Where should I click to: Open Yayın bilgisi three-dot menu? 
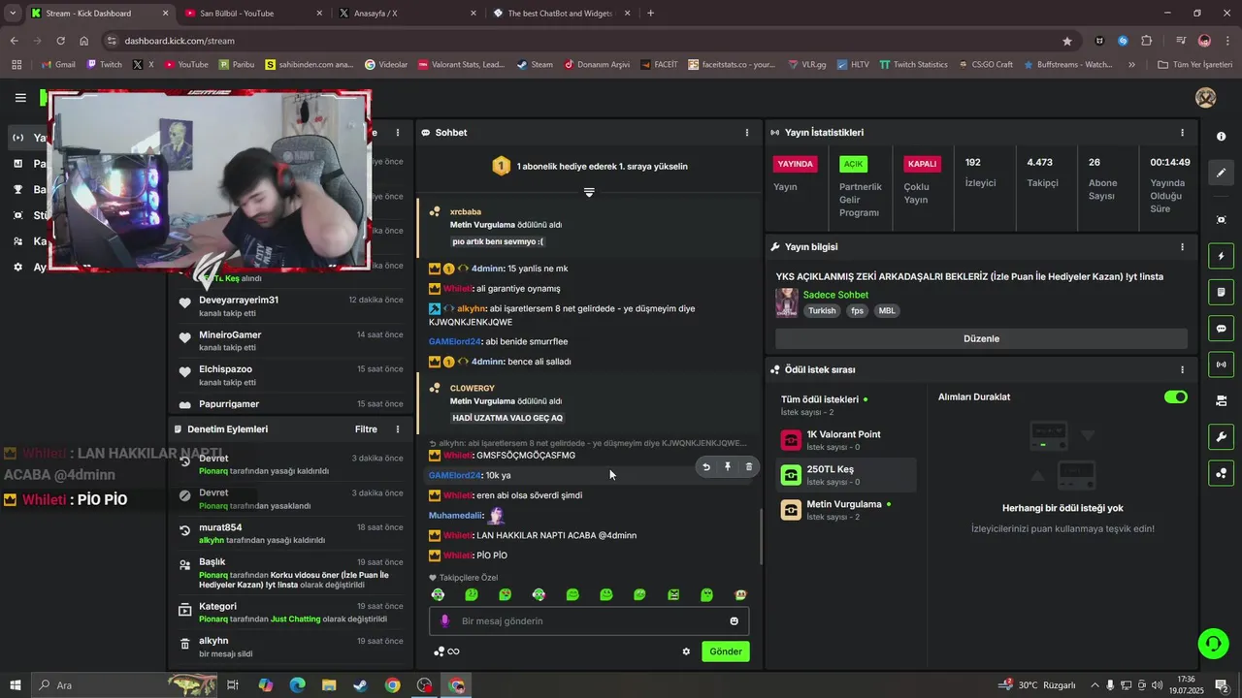(1182, 246)
